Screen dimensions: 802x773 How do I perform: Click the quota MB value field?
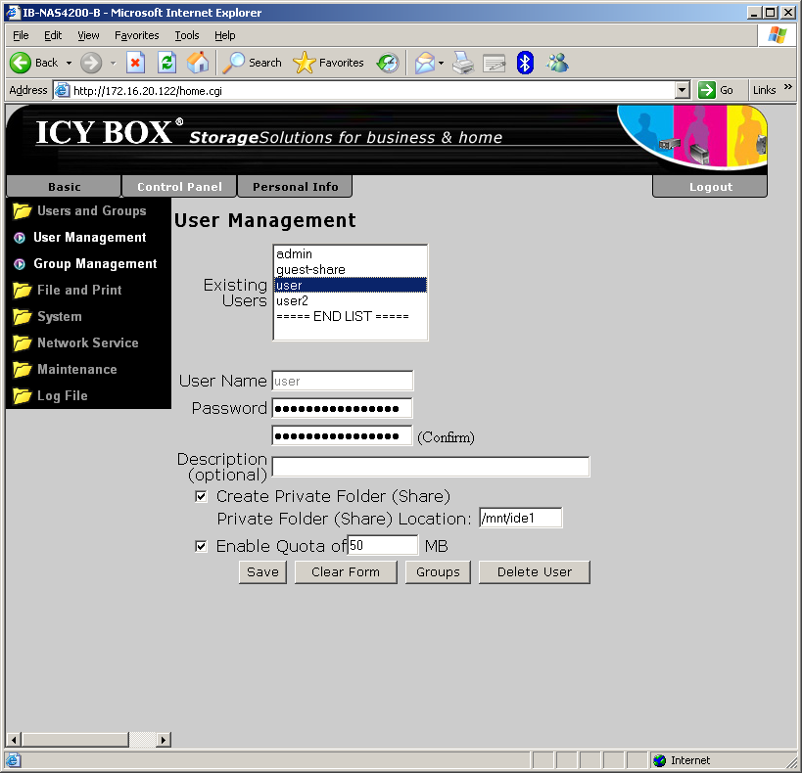(x=383, y=545)
